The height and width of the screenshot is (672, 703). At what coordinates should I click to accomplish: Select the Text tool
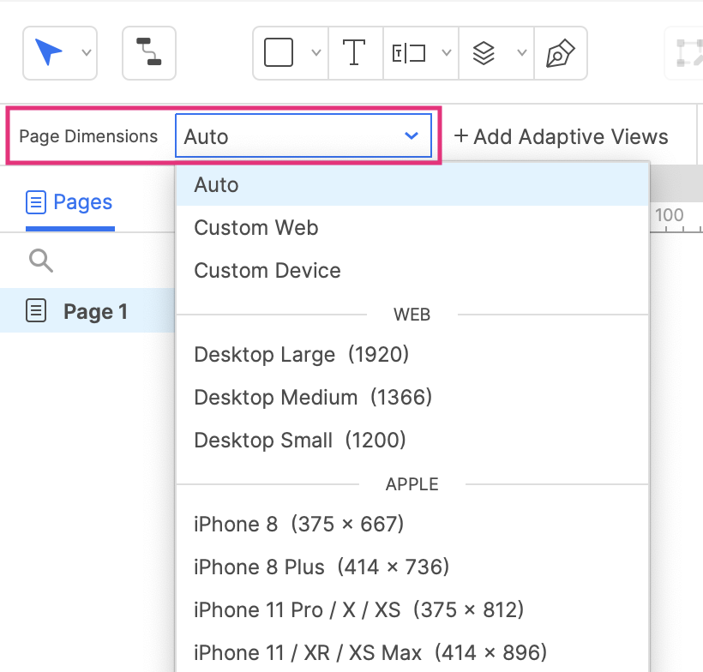354,53
